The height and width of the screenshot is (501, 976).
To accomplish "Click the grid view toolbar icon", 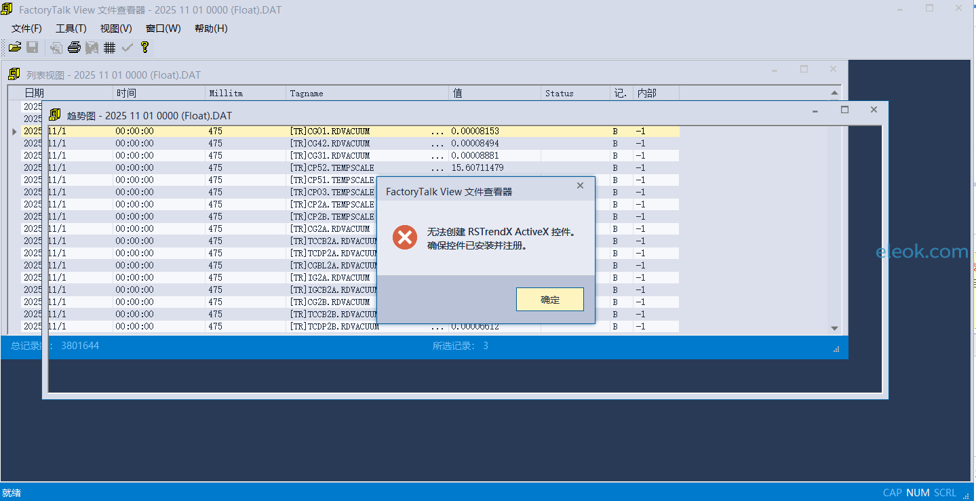I will click(x=109, y=47).
